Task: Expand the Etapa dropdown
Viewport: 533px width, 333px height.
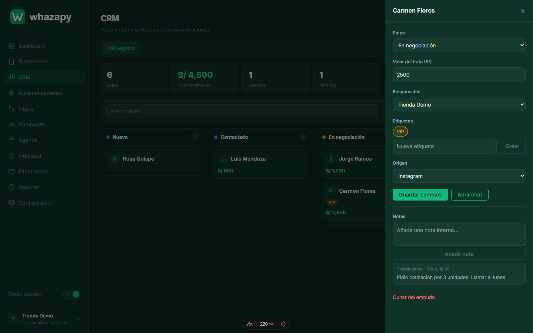Action: coord(459,46)
